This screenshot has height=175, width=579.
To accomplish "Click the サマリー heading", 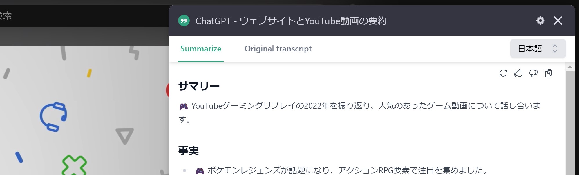I will click(x=199, y=86).
